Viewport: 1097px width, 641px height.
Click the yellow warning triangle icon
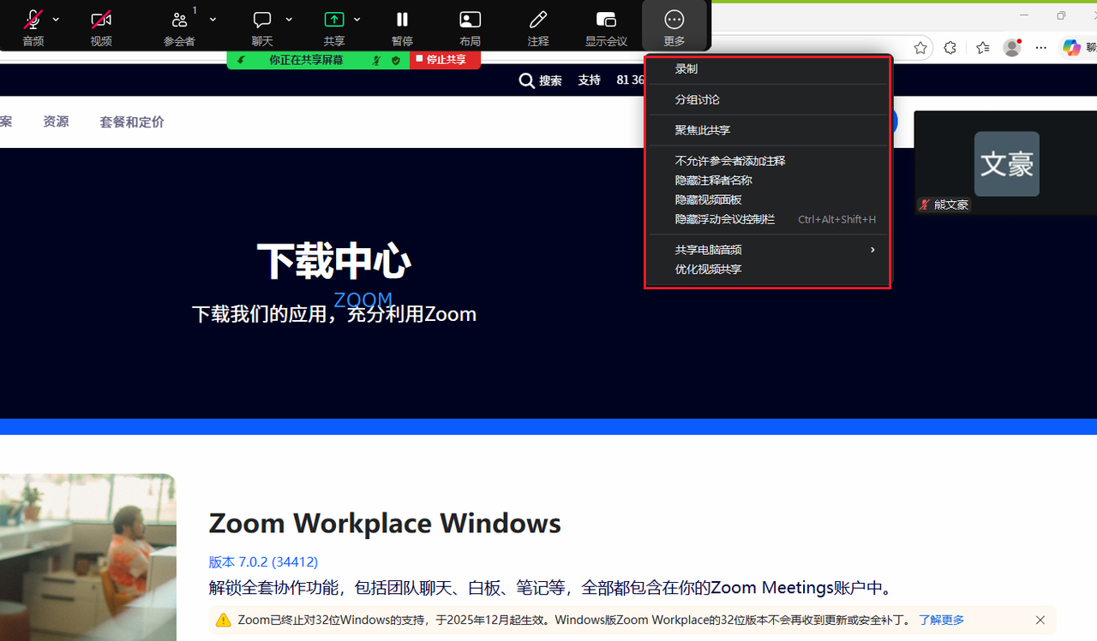click(224, 620)
